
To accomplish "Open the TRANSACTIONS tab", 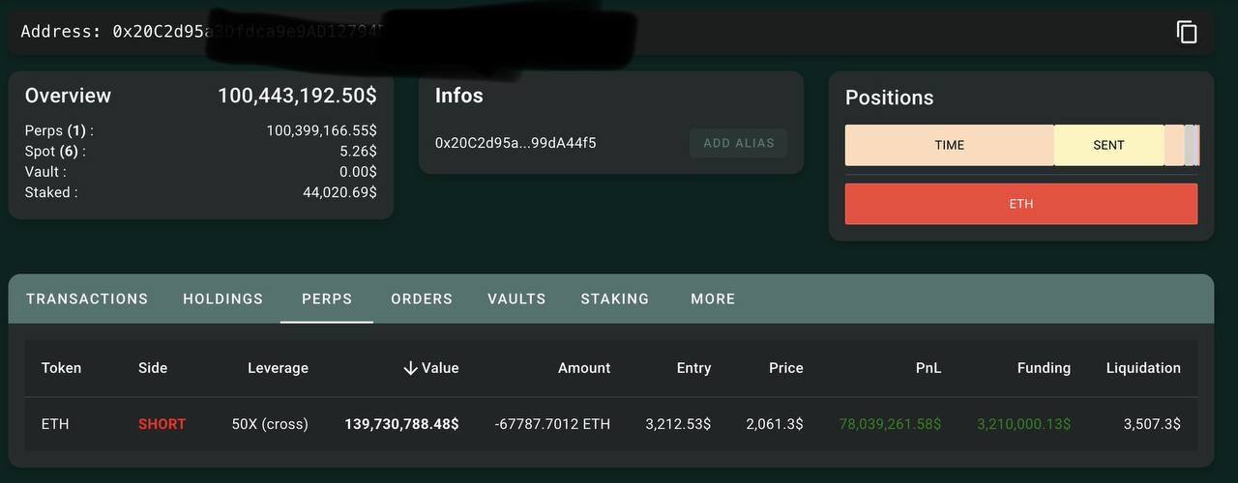I will pos(87,299).
